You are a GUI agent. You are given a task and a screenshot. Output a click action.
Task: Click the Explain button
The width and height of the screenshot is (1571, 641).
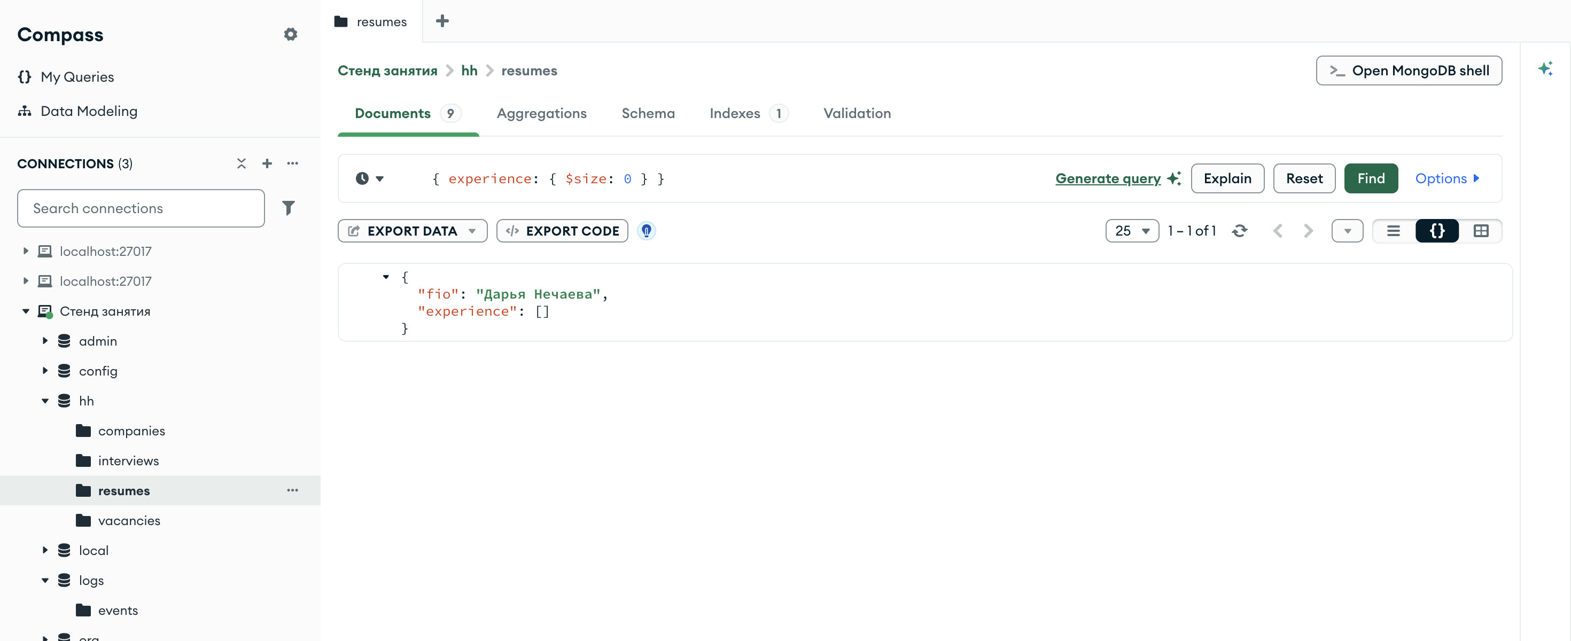click(1227, 179)
